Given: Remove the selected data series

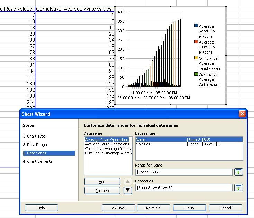Looking at the screenshot, I should coord(102,191).
